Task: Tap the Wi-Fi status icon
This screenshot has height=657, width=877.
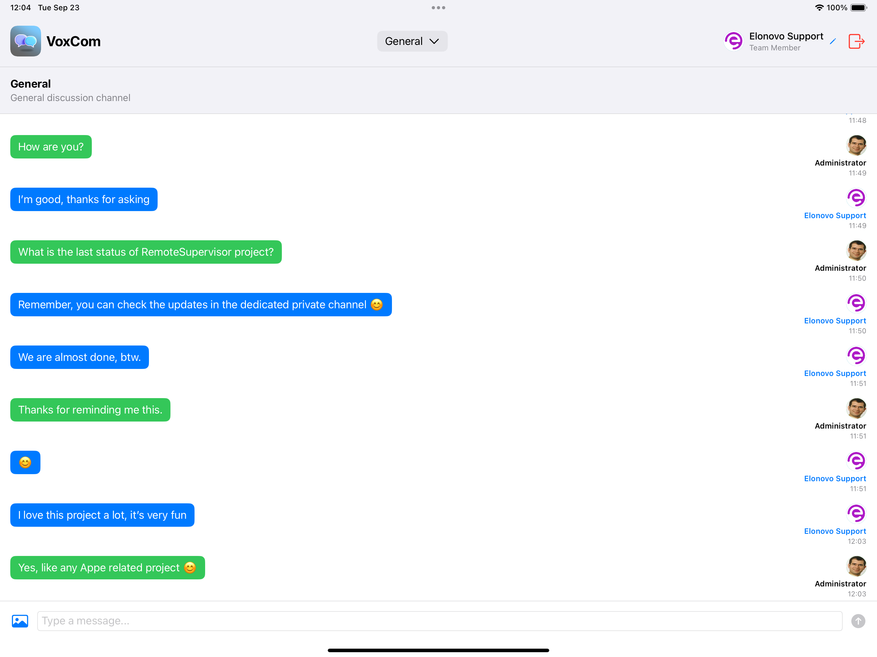Action: click(819, 7)
